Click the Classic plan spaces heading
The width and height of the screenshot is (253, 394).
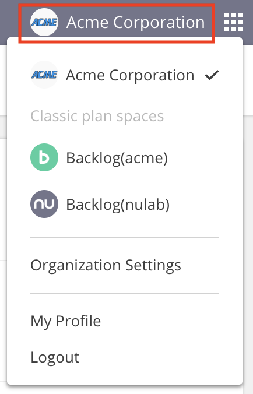pyautogui.click(x=97, y=116)
